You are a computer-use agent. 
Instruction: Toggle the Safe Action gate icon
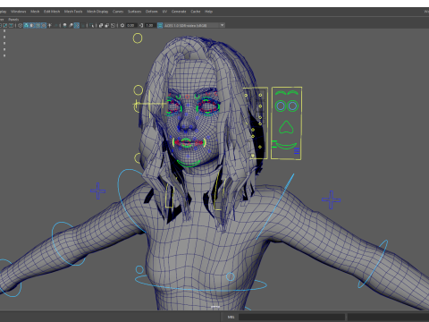[x=4, y=25]
